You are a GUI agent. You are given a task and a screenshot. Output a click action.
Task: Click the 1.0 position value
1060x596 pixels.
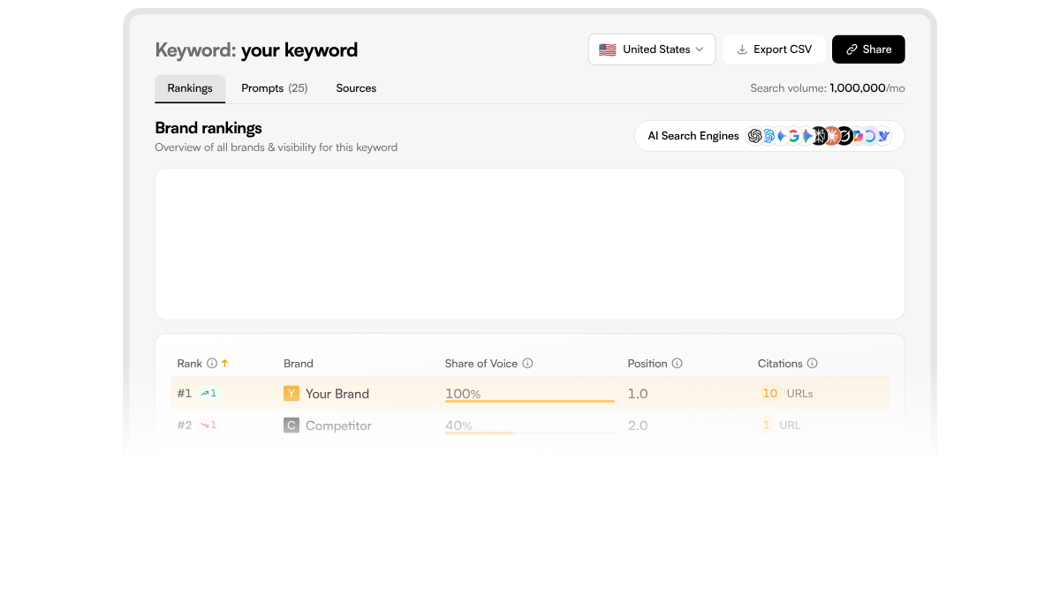[638, 394]
